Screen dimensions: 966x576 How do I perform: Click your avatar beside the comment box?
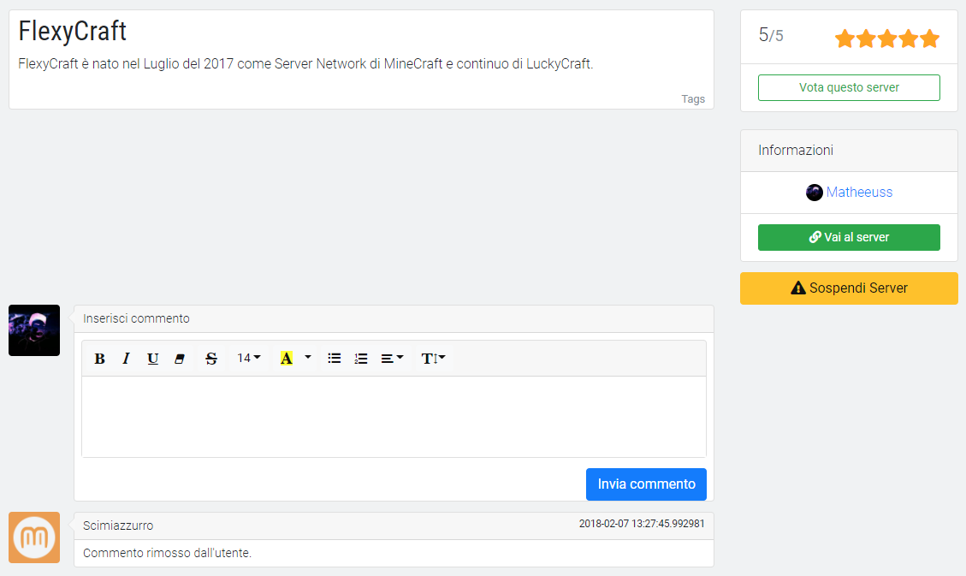[x=34, y=330]
